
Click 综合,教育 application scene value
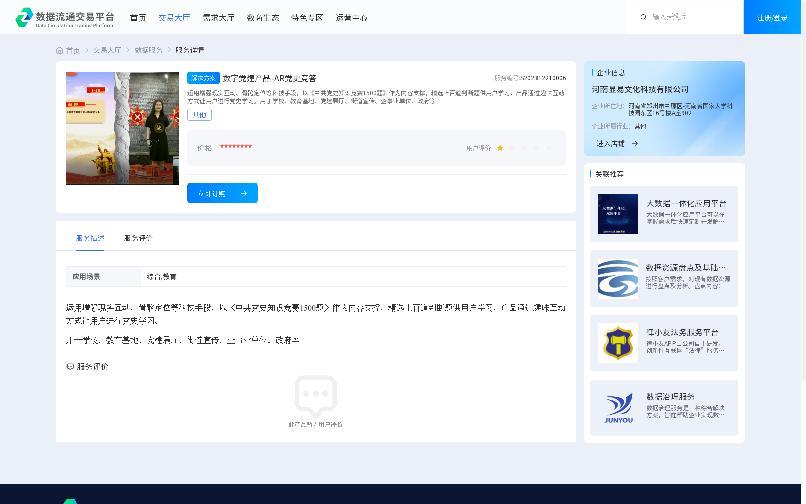(x=162, y=277)
